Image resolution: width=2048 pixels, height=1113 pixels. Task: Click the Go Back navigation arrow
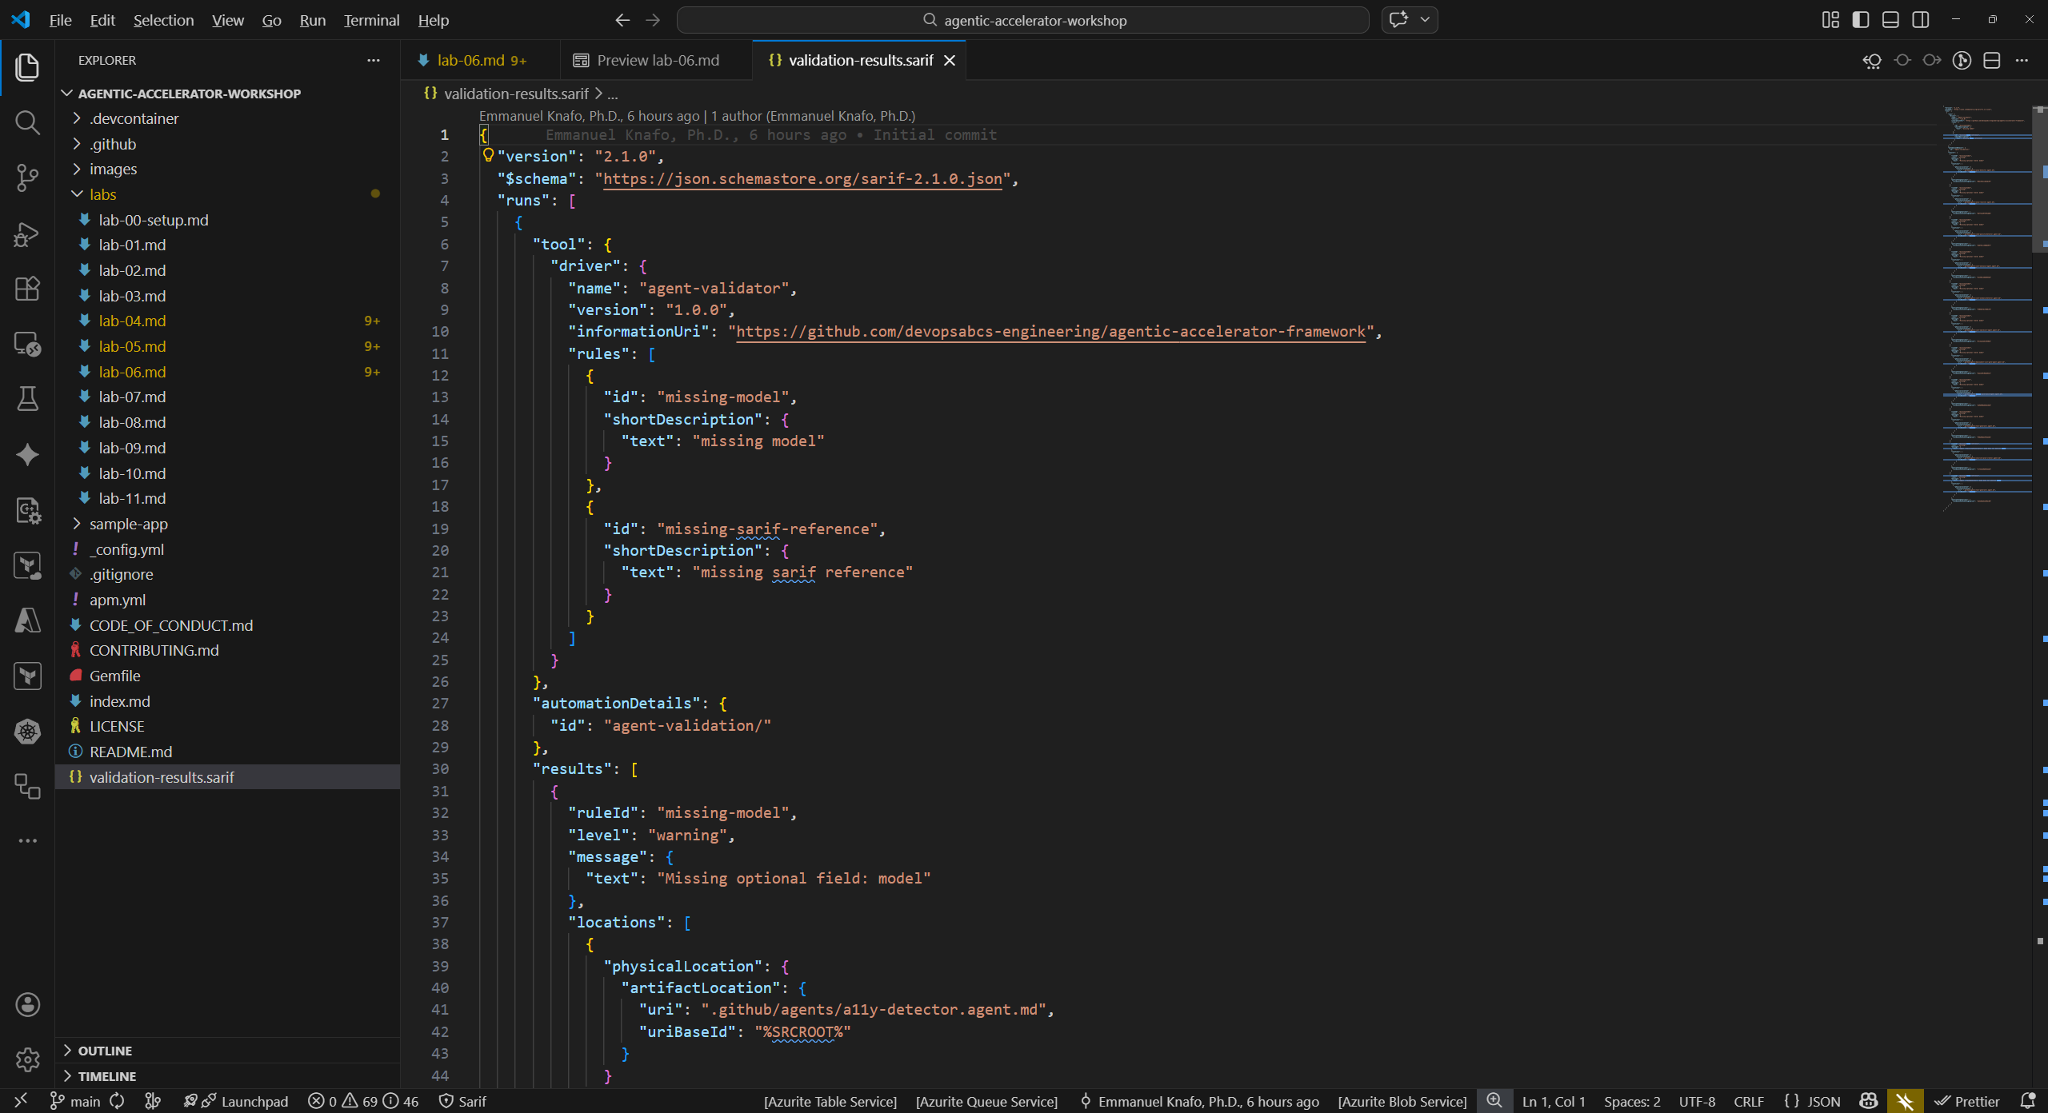(x=622, y=20)
